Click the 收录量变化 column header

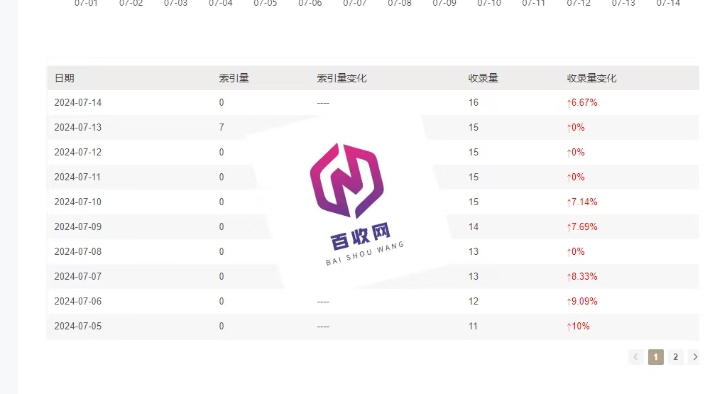point(591,78)
